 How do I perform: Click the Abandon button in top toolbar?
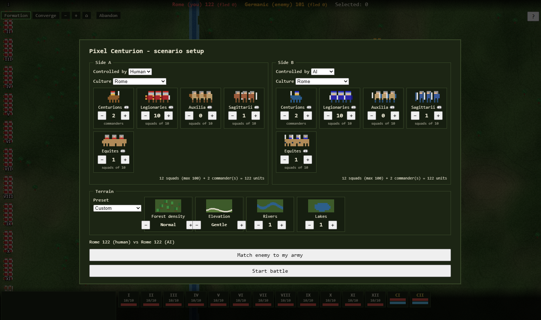108,16
